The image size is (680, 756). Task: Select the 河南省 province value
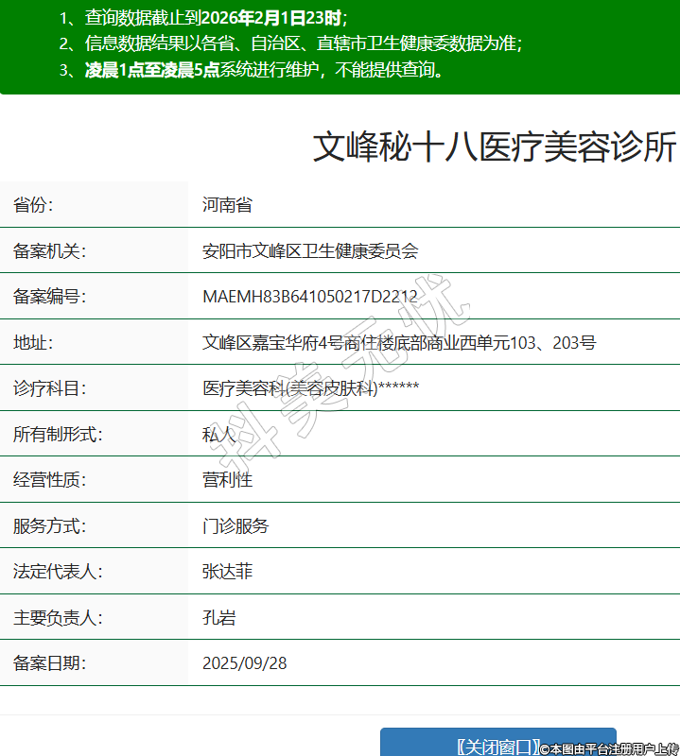227,205
